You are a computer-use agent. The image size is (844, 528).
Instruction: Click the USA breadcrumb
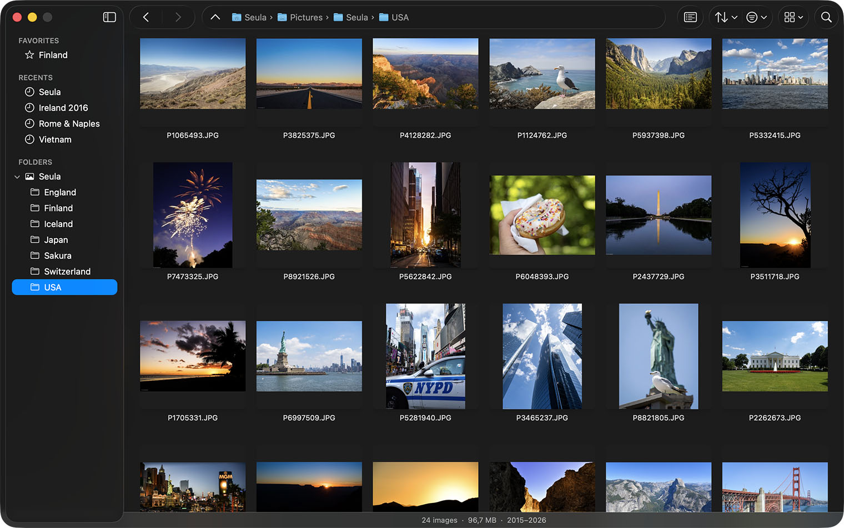[394, 17]
